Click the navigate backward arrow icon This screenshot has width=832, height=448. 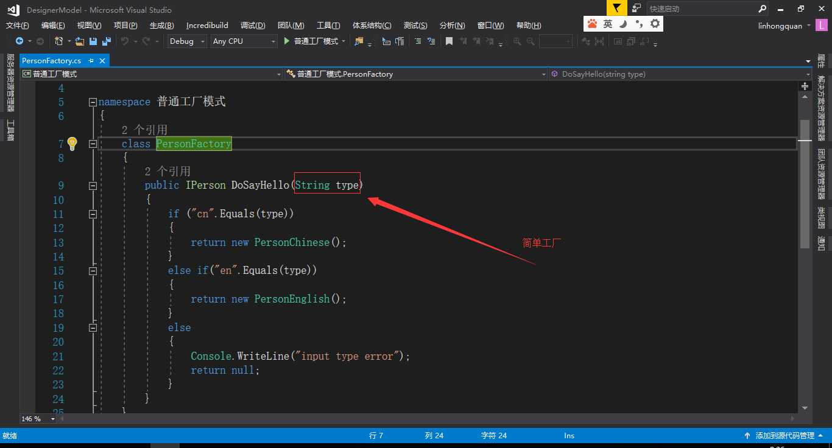[x=19, y=41]
